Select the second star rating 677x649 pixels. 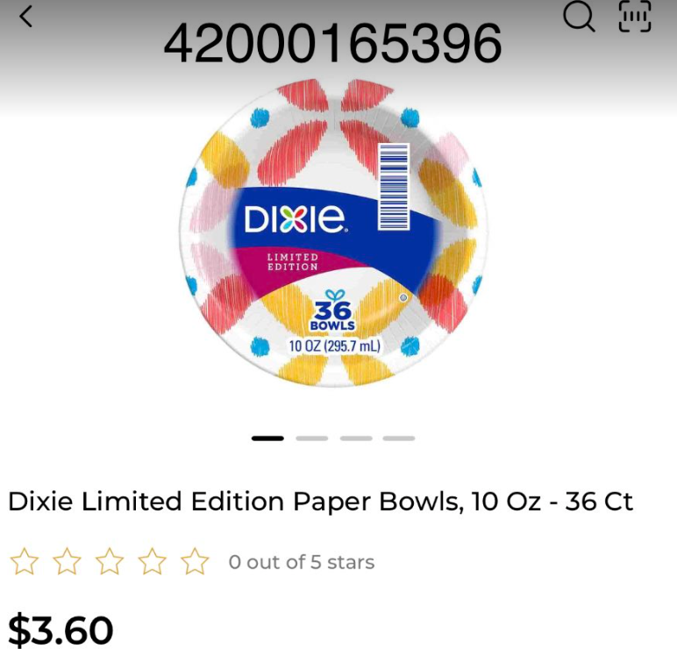[67, 561]
